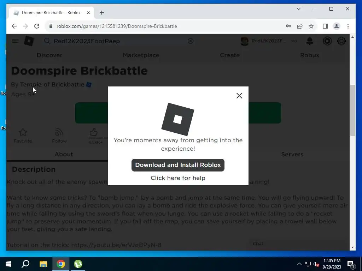Go to Discover page
This screenshot has height=271, width=362.
[49, 55]
